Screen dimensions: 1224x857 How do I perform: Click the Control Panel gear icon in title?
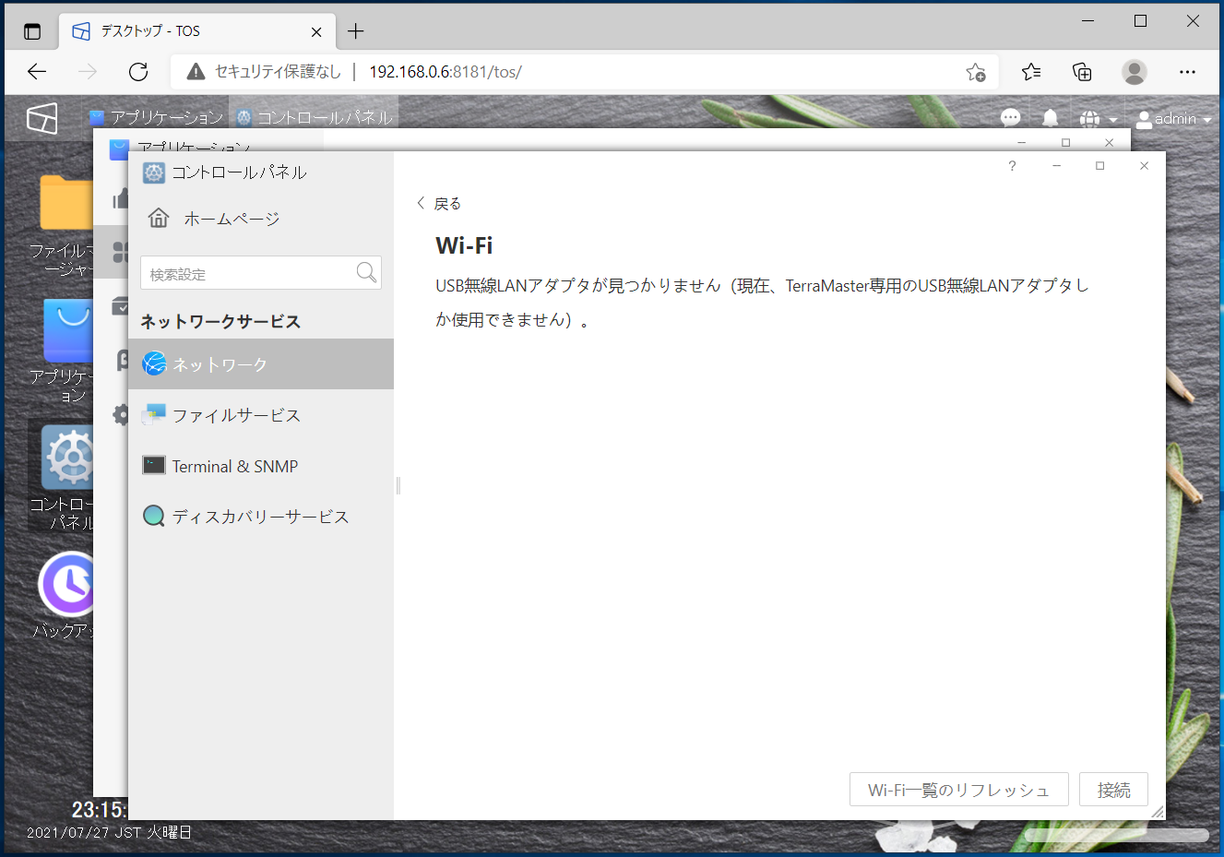(x=154, y=173)
